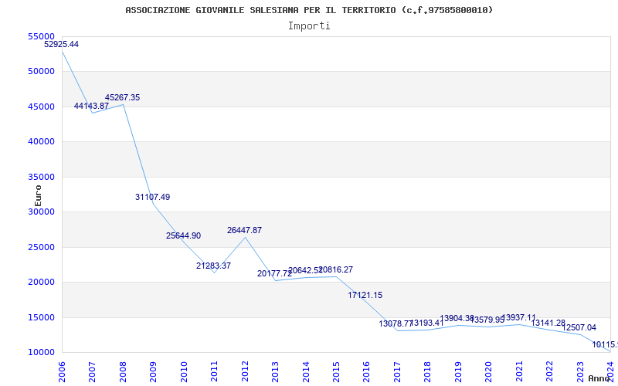Click data value 20177.72
Image resolution: width=618 pixels, height=386 pixels.
pyautogui.click(x=275, y=274)
